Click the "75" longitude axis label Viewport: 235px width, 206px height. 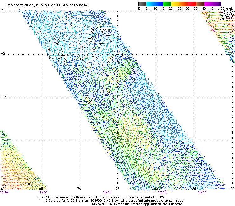coord(117,189)
